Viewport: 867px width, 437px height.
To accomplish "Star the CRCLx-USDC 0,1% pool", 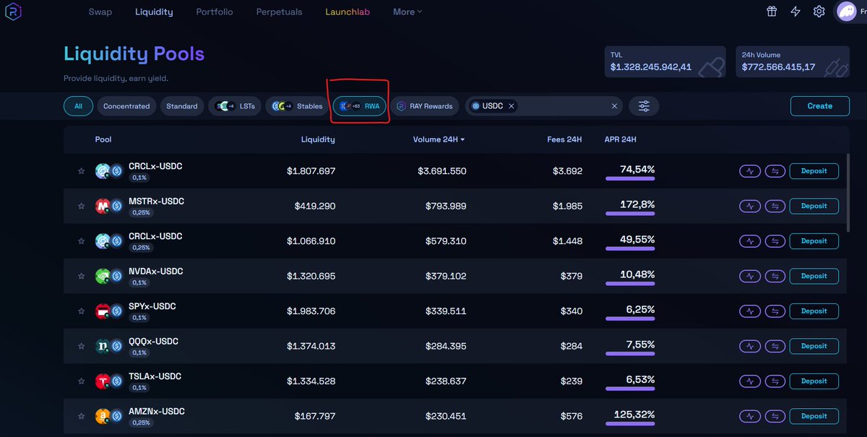I will pos(81,171).
